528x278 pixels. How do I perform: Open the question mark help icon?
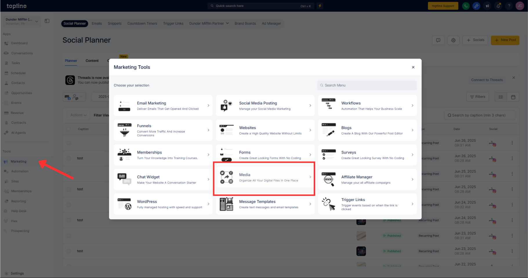coord(509,6)
